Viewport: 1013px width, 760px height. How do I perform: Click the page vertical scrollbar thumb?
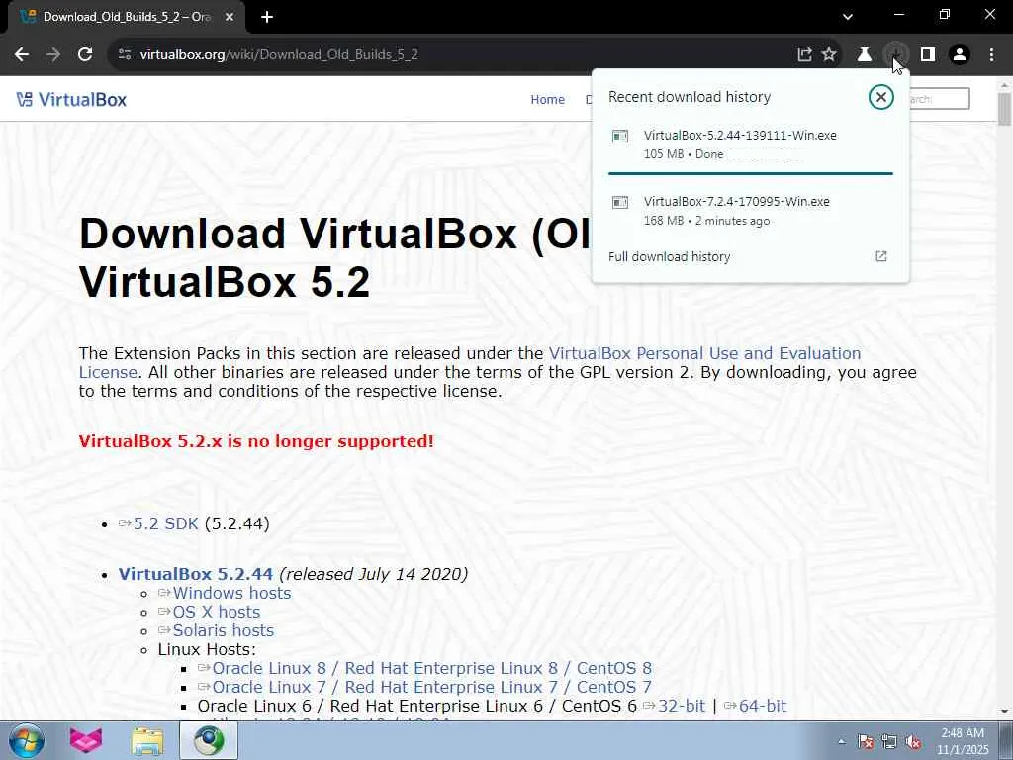[x=1005, y=109]
